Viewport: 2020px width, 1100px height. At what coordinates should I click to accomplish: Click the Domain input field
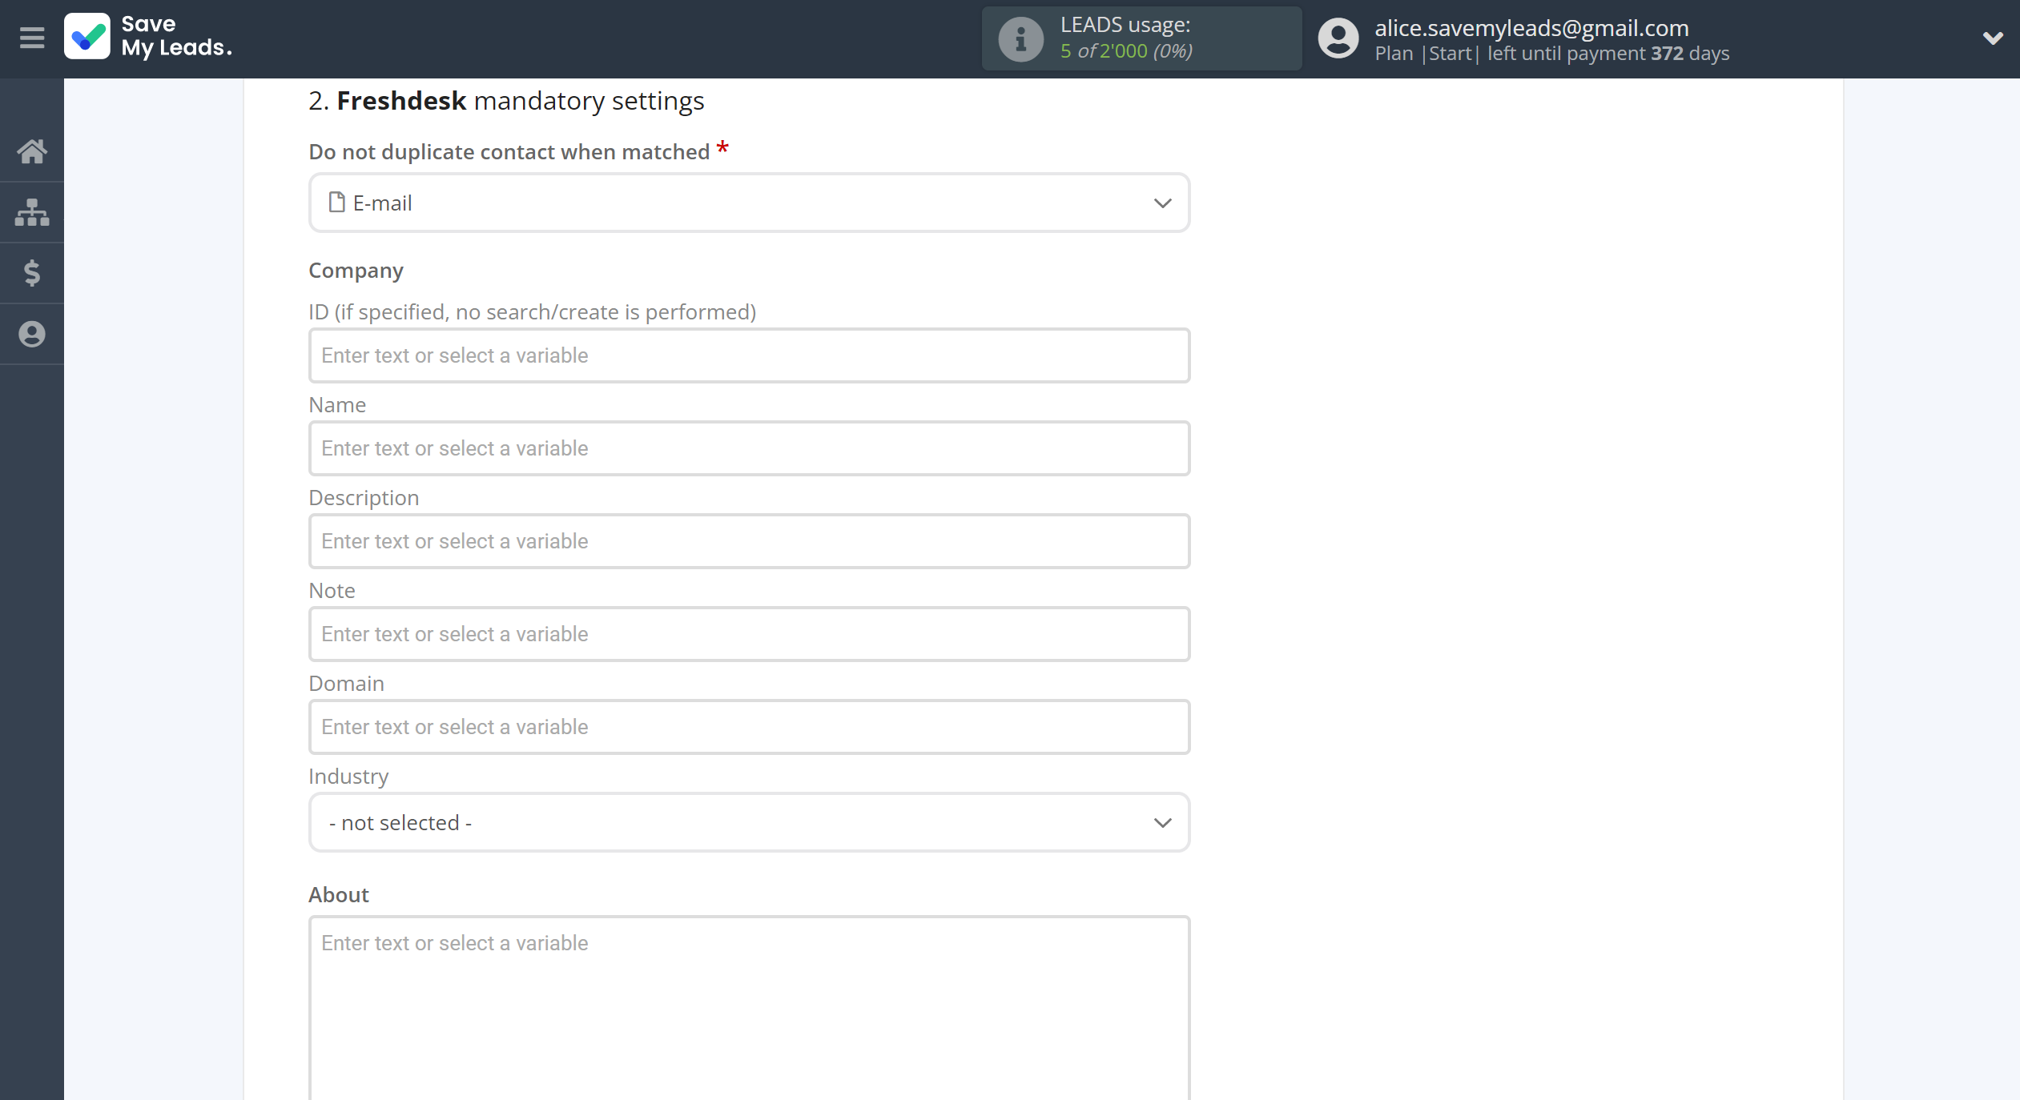(749, 727)
